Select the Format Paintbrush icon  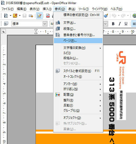coord(106,16)
